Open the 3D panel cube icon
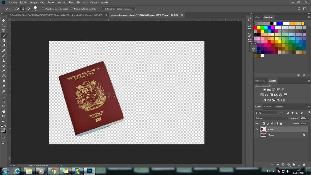 253,49
